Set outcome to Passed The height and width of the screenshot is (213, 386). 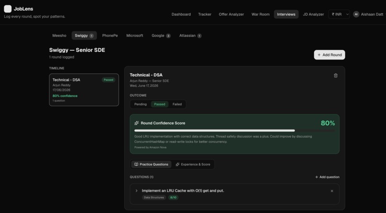(159, 104)
